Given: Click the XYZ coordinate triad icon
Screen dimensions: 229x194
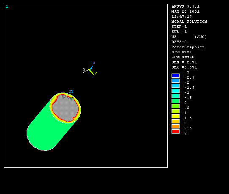Looking at the screenshot, I should (90, 69).
